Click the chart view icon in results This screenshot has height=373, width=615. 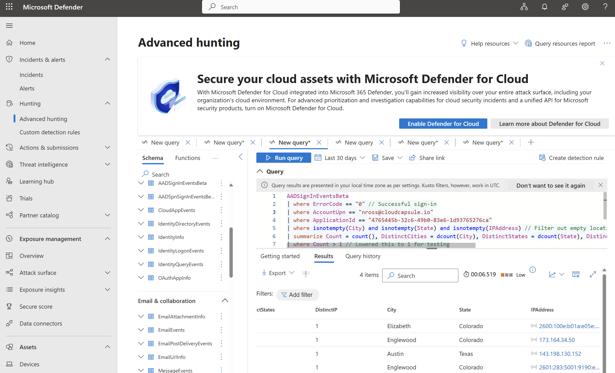coord(552,275)
